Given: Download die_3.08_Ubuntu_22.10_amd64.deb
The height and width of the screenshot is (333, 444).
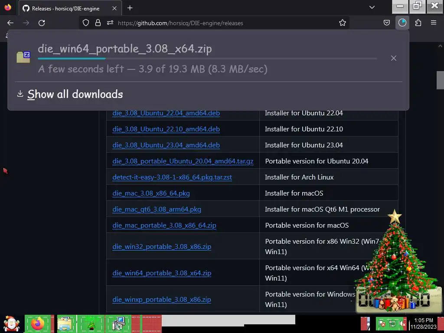Looking at the screenshot, I should point(166,129).
